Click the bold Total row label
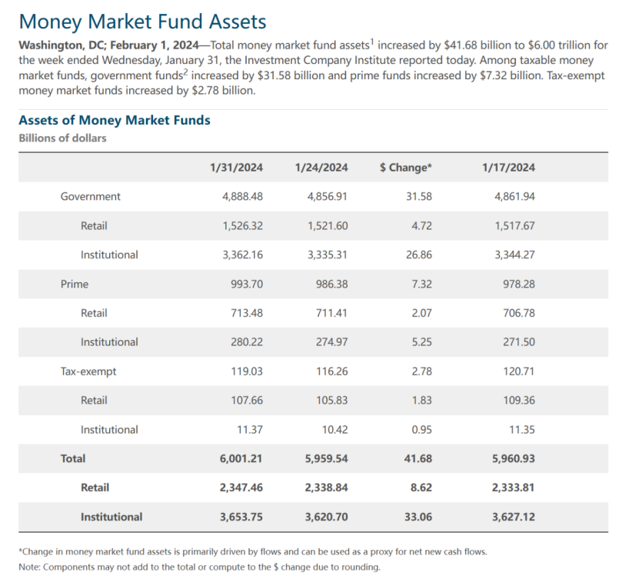The height and width of the screenshot is (576, 639). coord(73,458)
